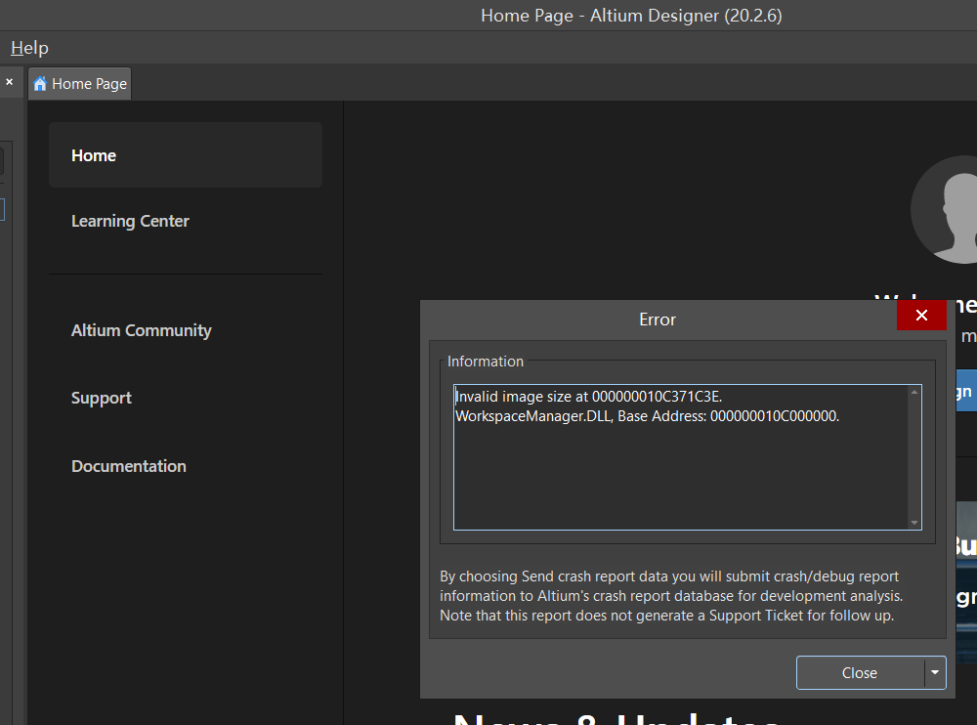Click the Close button in Error dialog

[860, 672]
